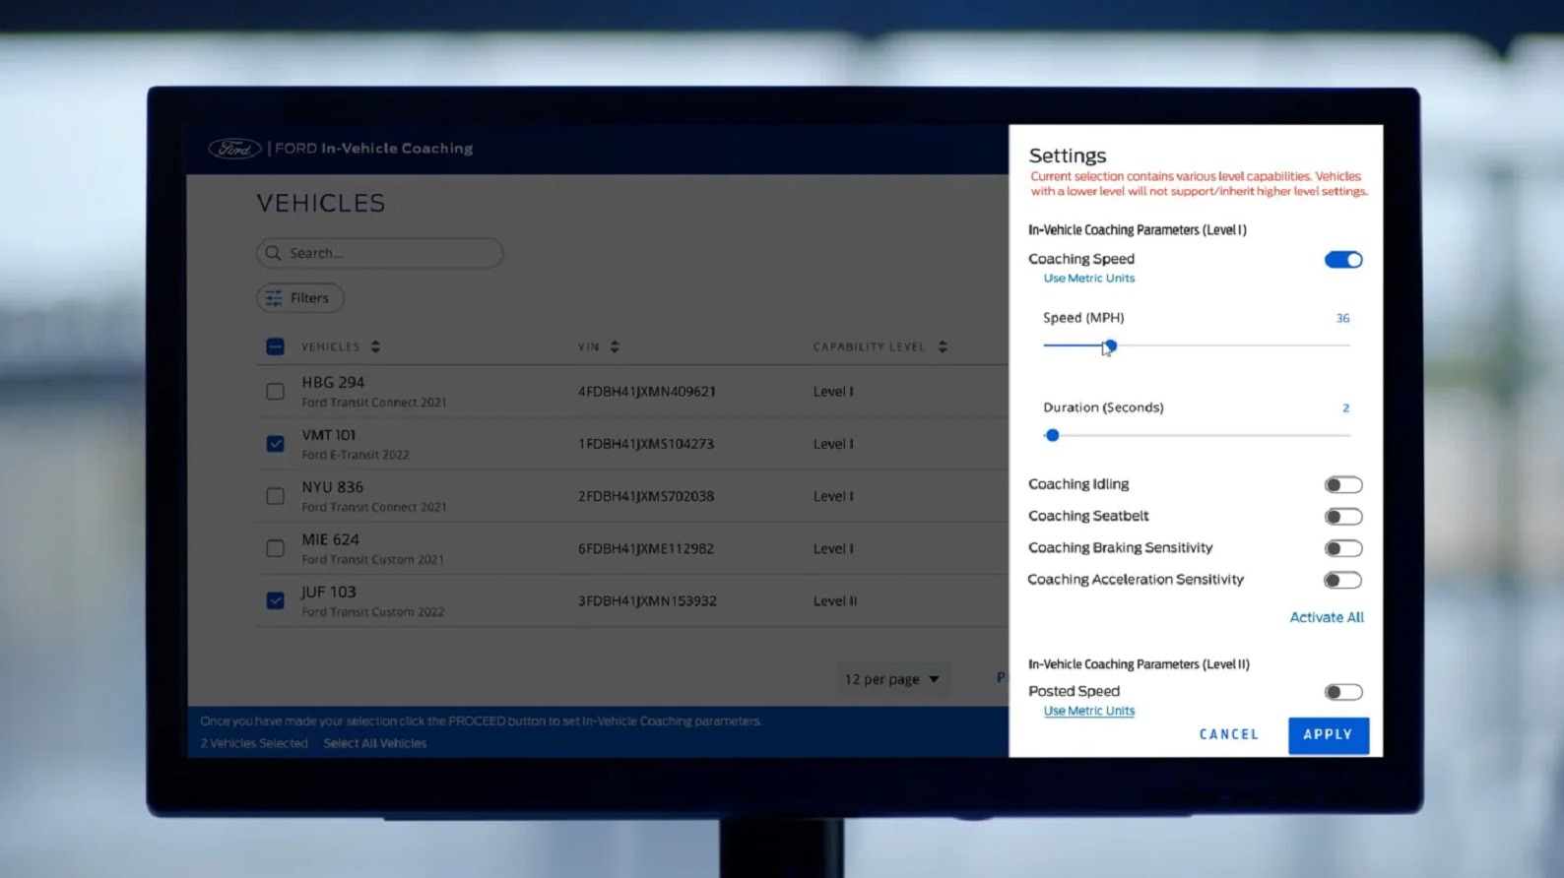Sort by Vehicles column arrows
This screenshot has height=878, width=1564.
(x=375, y=346)
